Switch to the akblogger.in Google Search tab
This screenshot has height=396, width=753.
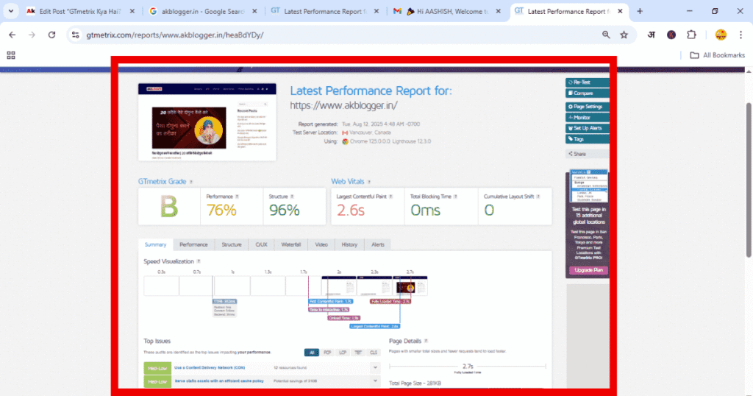click(203, 11)
